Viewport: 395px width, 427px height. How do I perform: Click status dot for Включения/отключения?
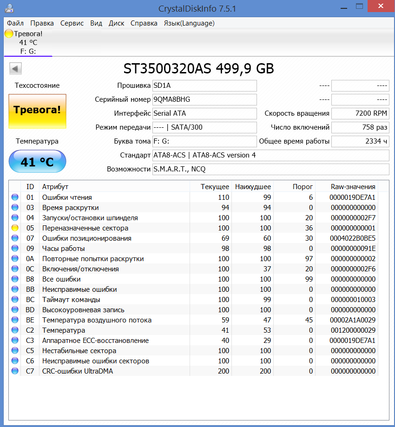click(15, 269)
